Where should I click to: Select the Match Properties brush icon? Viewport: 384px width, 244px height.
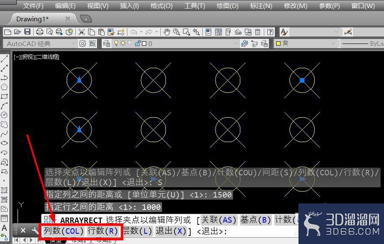click(x=111, y=32)
